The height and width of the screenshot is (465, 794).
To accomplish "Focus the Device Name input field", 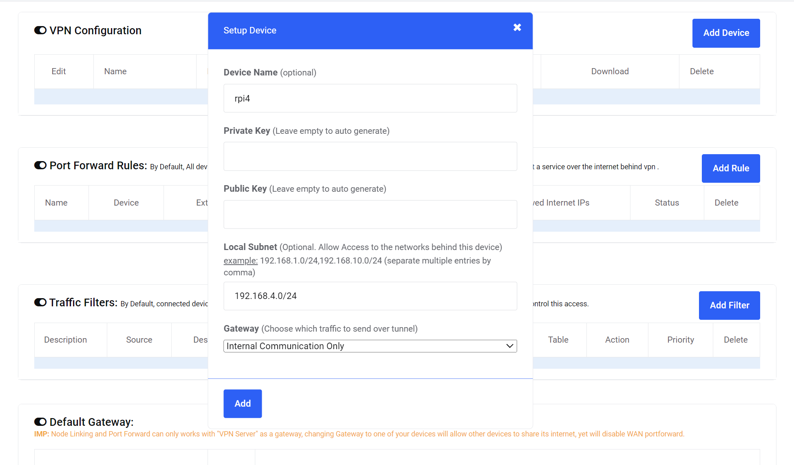I will click(370, 98).
